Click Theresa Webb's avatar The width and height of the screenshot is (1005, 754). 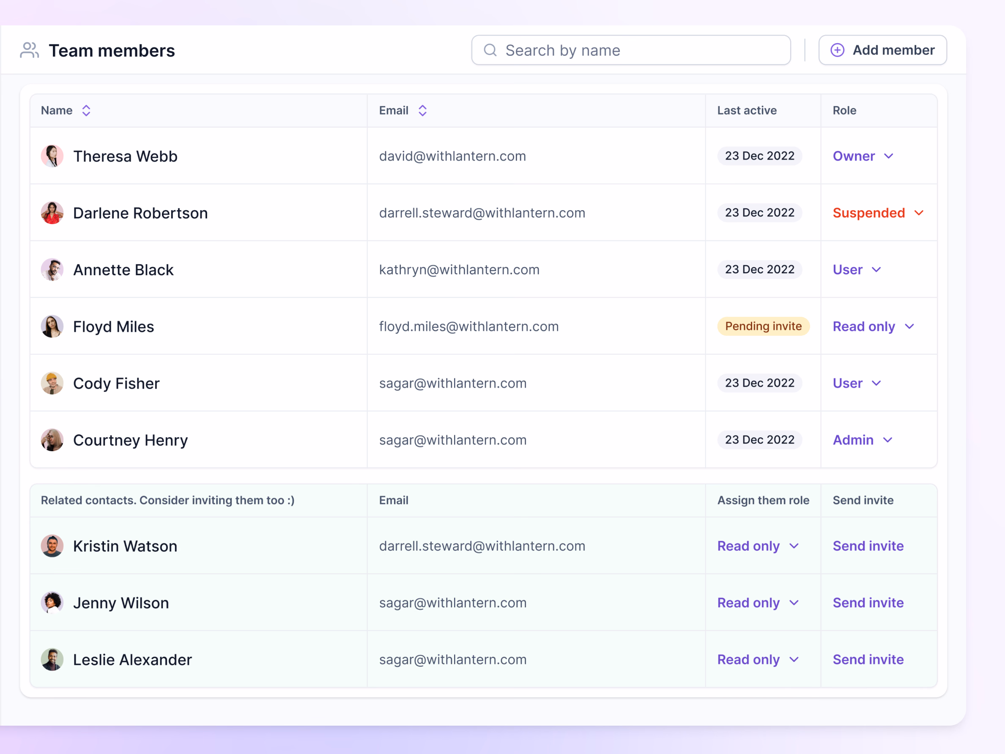pos(52,156)
